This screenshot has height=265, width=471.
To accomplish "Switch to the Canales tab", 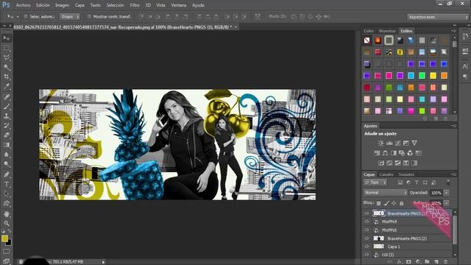I will point(386,174).
